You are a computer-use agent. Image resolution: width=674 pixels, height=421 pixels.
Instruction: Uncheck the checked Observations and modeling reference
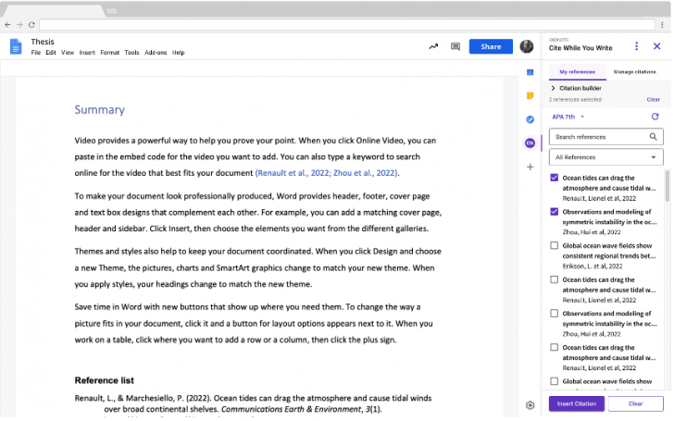pyautogui.click(x=554, y=211)
